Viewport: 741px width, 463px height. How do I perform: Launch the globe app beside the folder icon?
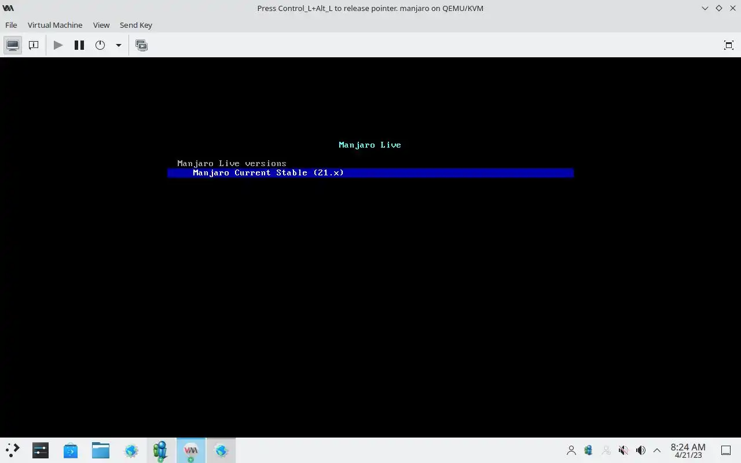click(x=131, y=450)
